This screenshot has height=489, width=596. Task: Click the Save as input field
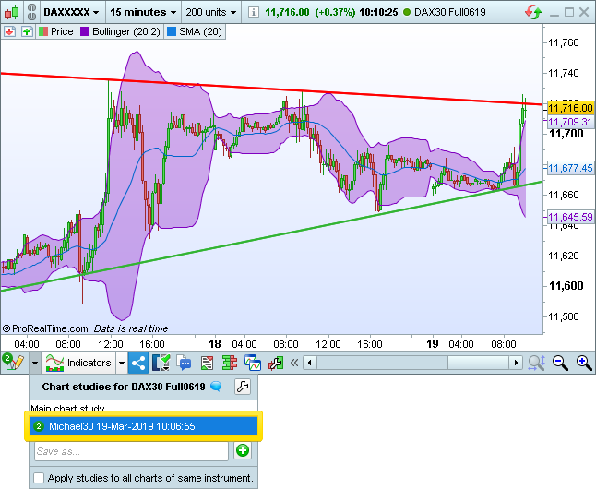pyautogui.click(x=130, y=451)
